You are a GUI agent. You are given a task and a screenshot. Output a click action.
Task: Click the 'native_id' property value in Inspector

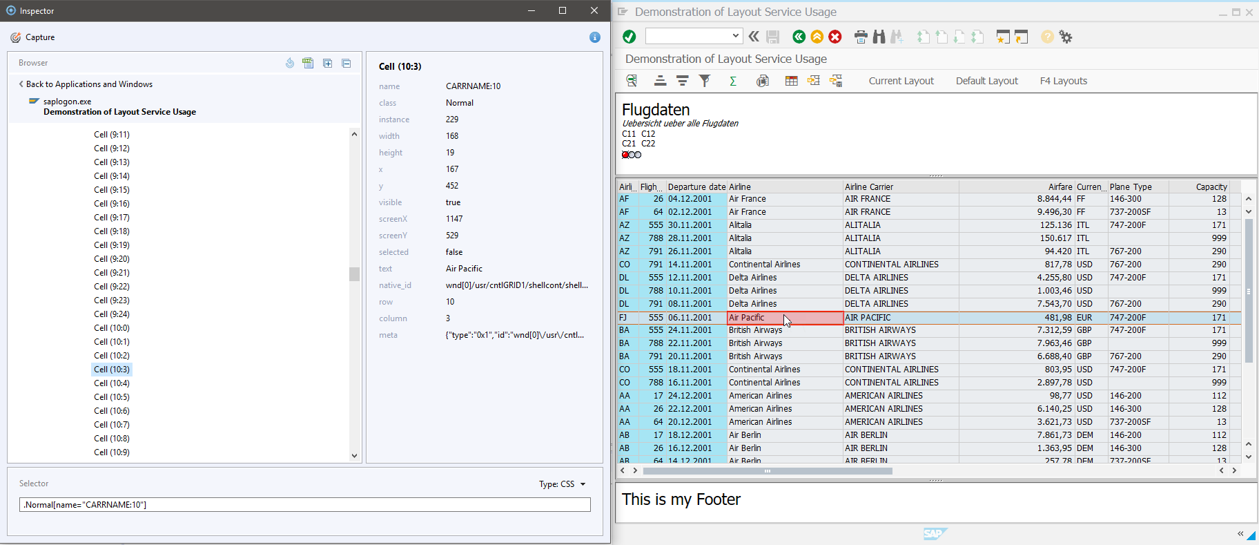click(x=517, y=285)
